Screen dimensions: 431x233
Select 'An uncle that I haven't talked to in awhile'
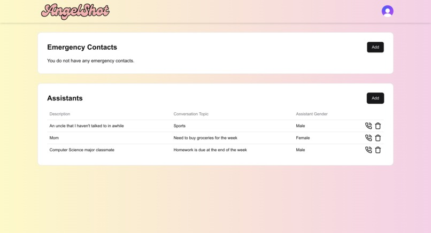tap(87, 126)
